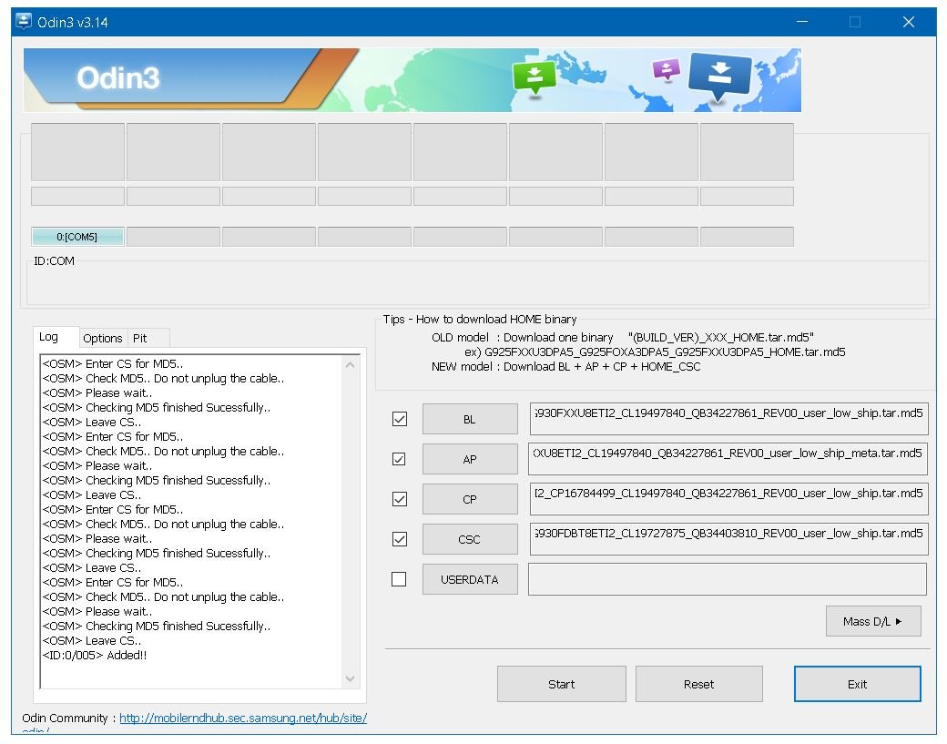Minimize the Odin3 window
This screenshot has width=947, height=744.
(802, 22)
